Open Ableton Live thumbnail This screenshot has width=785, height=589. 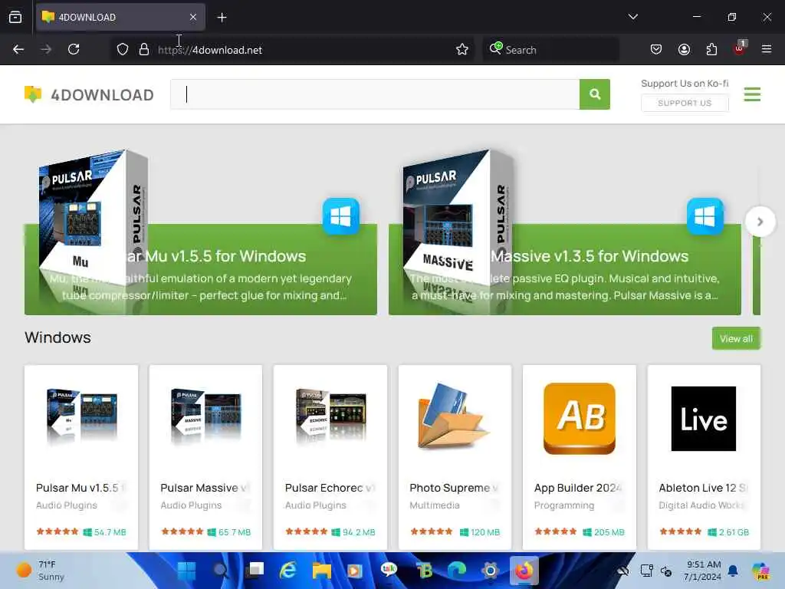point(704,418)
